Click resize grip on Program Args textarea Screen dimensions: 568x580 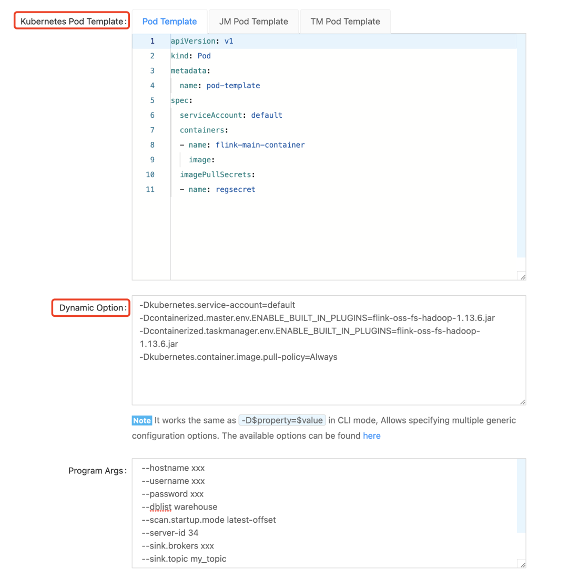coord(522,564)
